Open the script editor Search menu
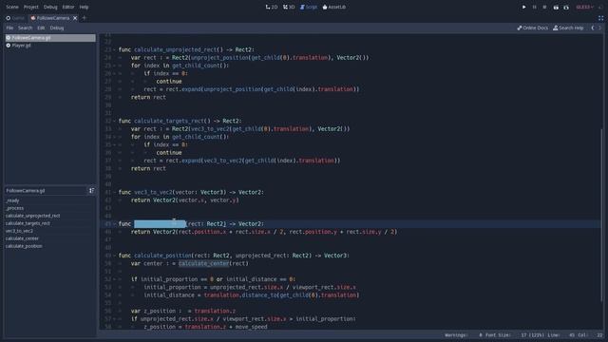The width and height of the screenshot is (608, 342). (26, 28)
